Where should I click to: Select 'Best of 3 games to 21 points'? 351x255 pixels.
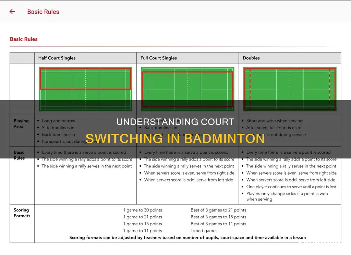tap(218, 210)
